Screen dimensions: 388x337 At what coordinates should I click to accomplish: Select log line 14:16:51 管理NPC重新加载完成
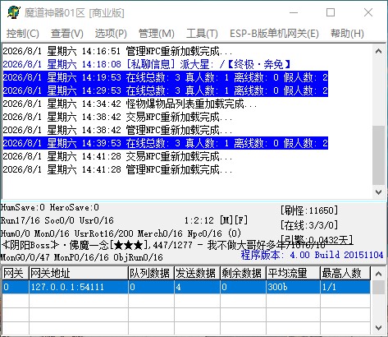point(117,51)
